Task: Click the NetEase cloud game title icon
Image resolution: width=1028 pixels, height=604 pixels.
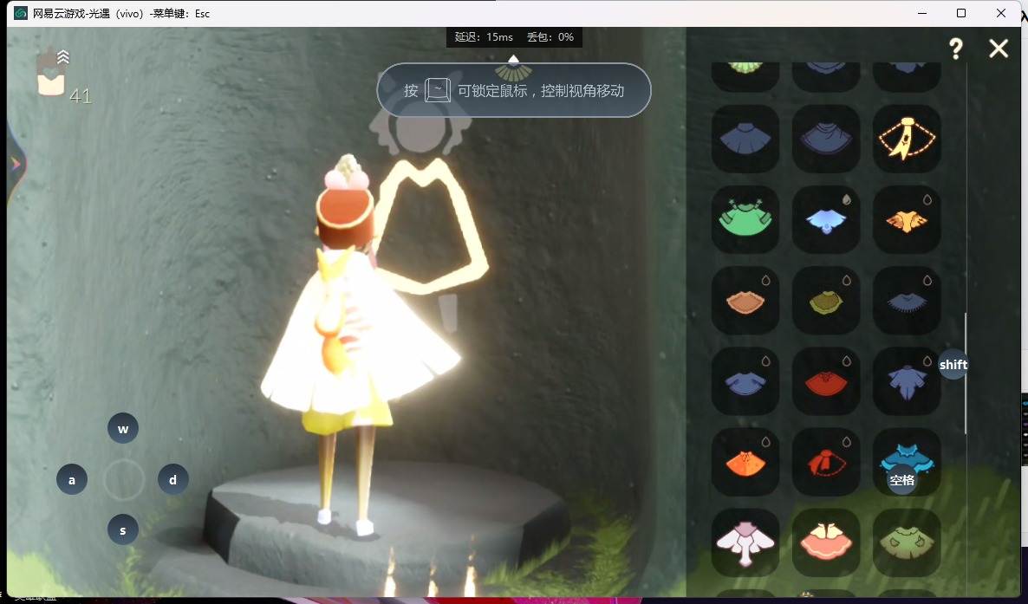Action: (21, 13)
